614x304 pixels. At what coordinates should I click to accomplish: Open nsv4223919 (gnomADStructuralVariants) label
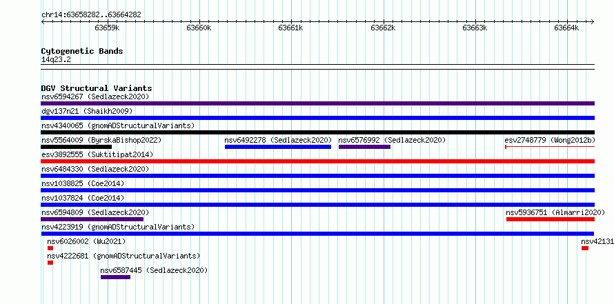[118, 227]
